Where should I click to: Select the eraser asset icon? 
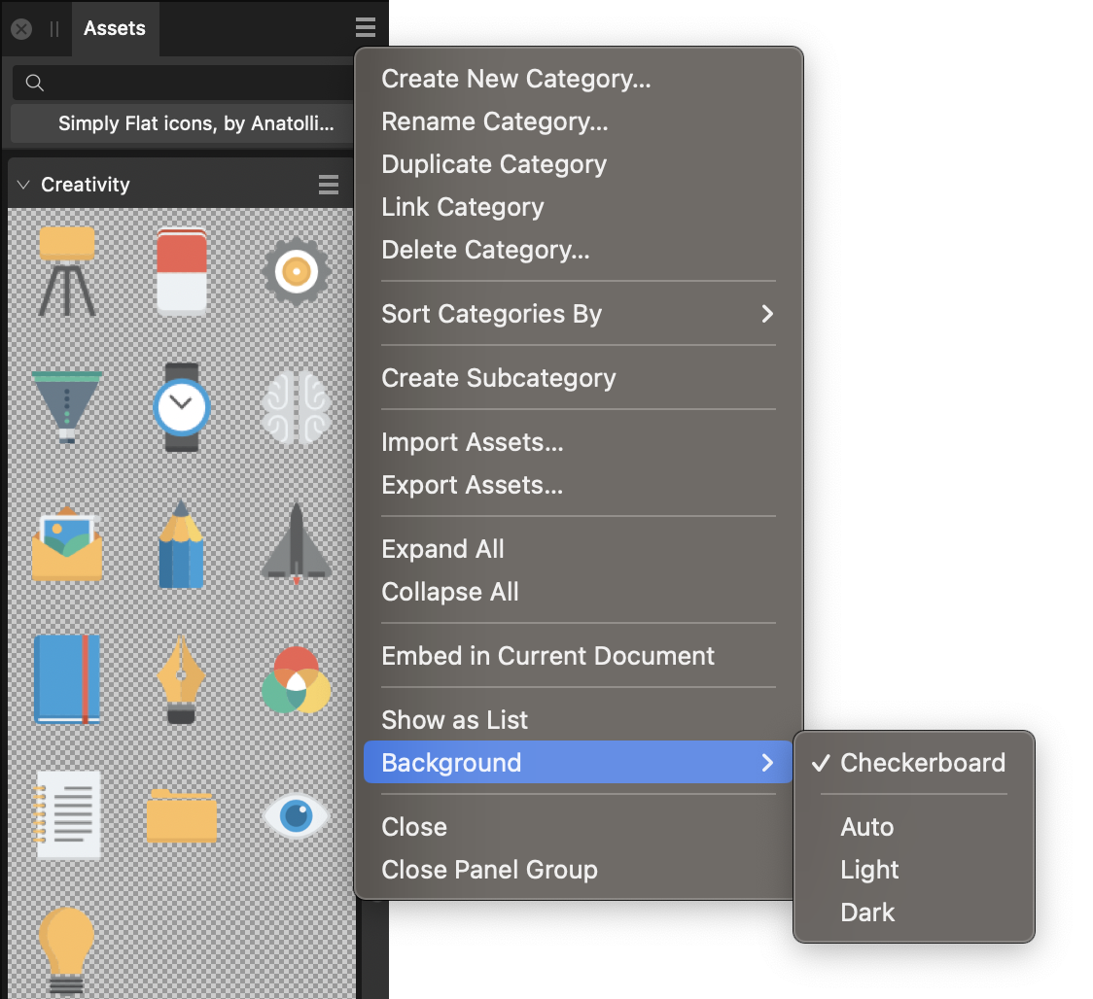pyautogui.click(x=181, y=272)
